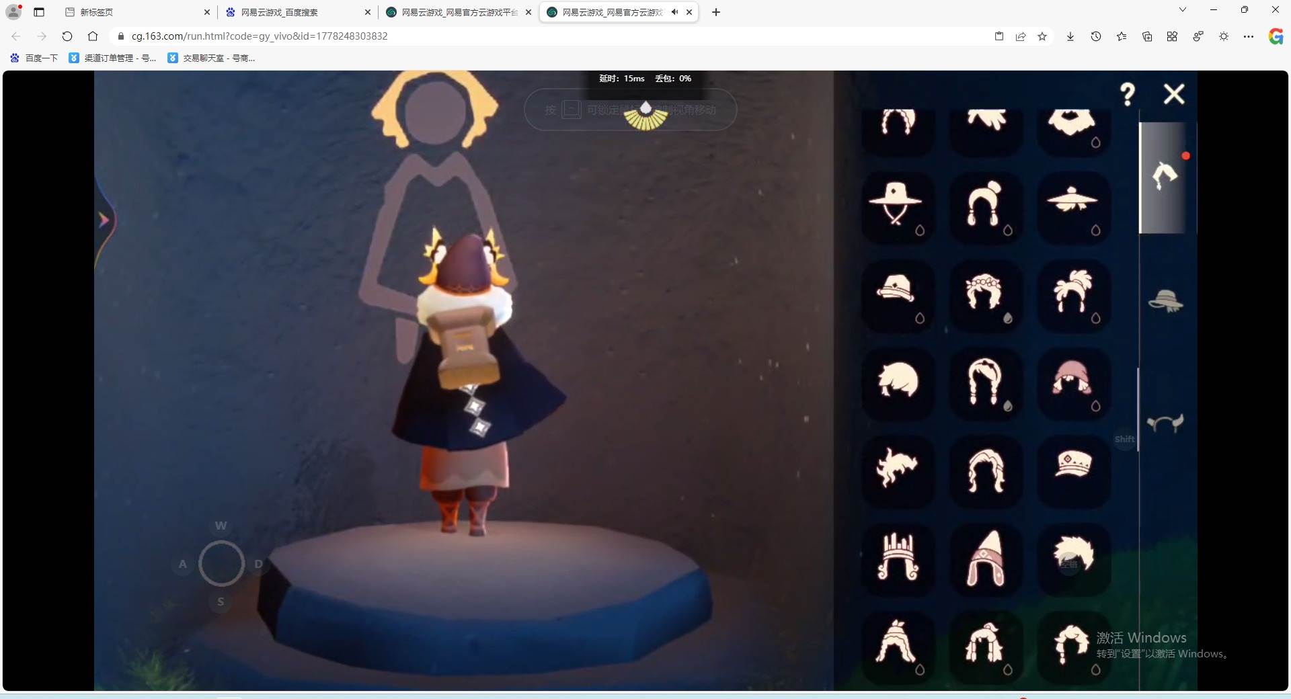
Task: Click the WASD virtual joystick circle
Action: [x=221, y=563]
